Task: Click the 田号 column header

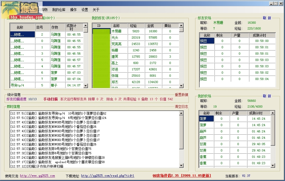Action: click(43, 27)
